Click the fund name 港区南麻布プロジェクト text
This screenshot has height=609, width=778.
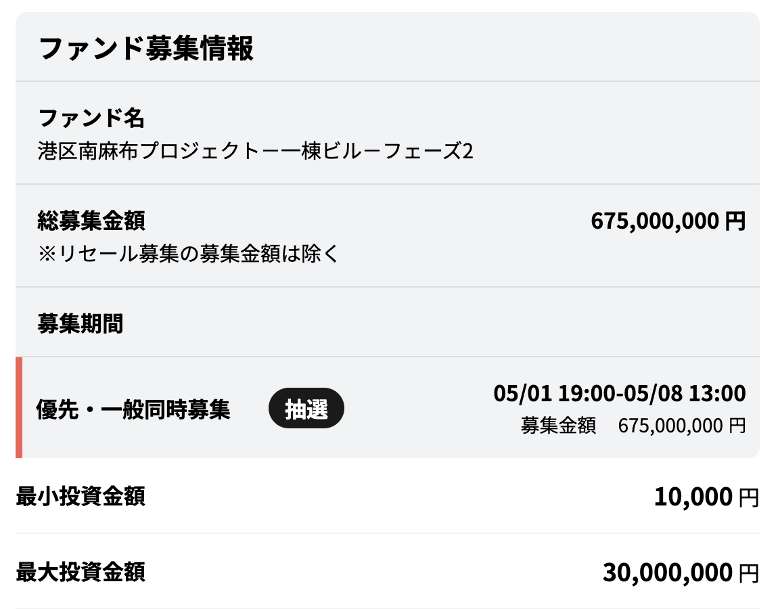[256, 151]
